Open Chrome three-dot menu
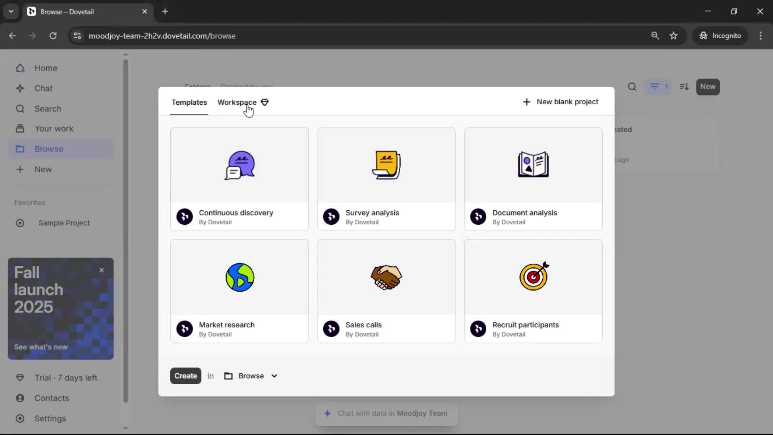773x435 pixels. [x=761, y=35]
